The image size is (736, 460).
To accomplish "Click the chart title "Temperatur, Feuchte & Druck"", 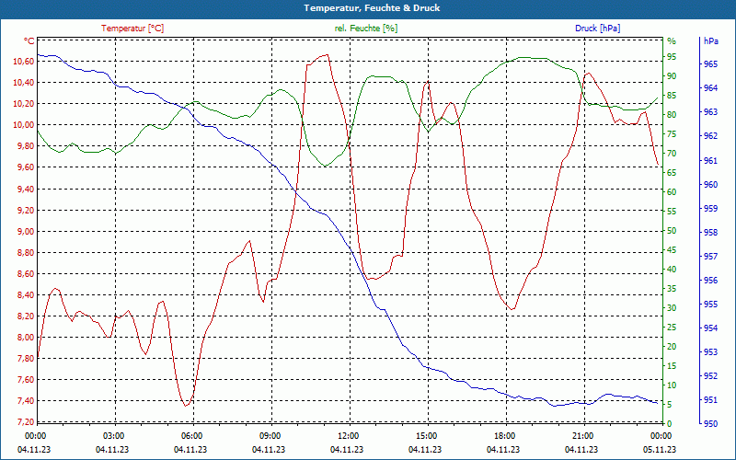I will tap(372, 8).
